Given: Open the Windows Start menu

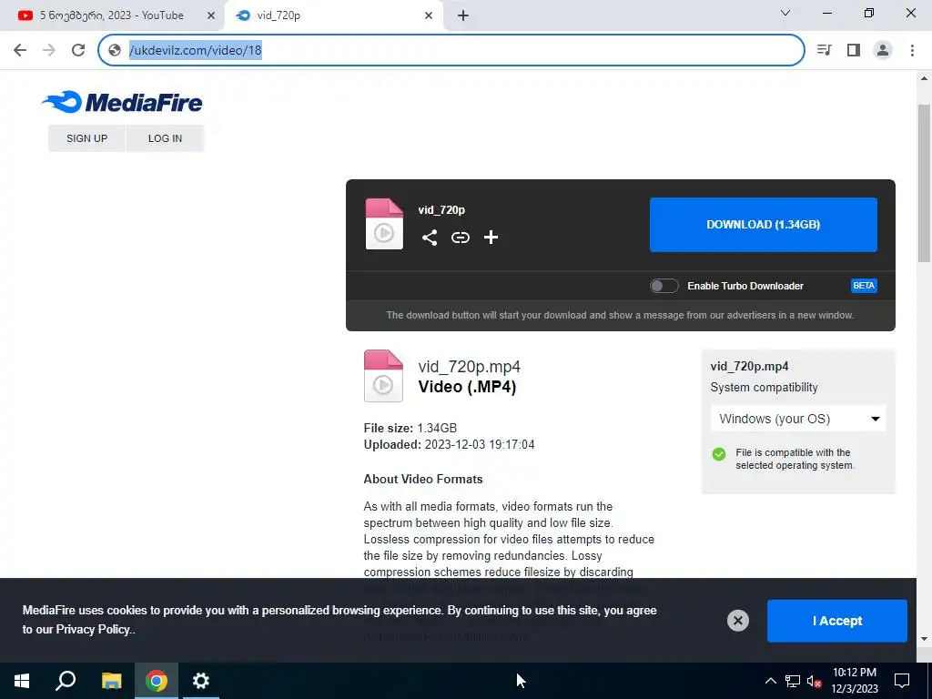Looking at the screenshot, I should (22, 681).
